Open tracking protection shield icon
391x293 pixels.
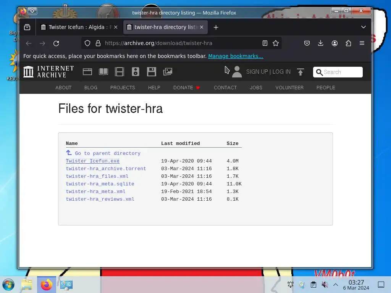tap(87, 43)
